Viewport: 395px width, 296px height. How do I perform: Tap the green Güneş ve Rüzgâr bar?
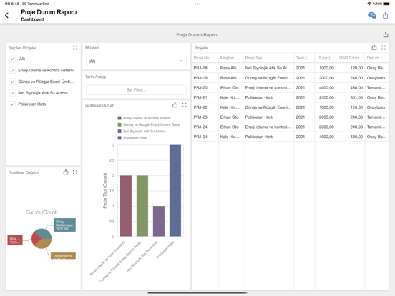point(142,206)
